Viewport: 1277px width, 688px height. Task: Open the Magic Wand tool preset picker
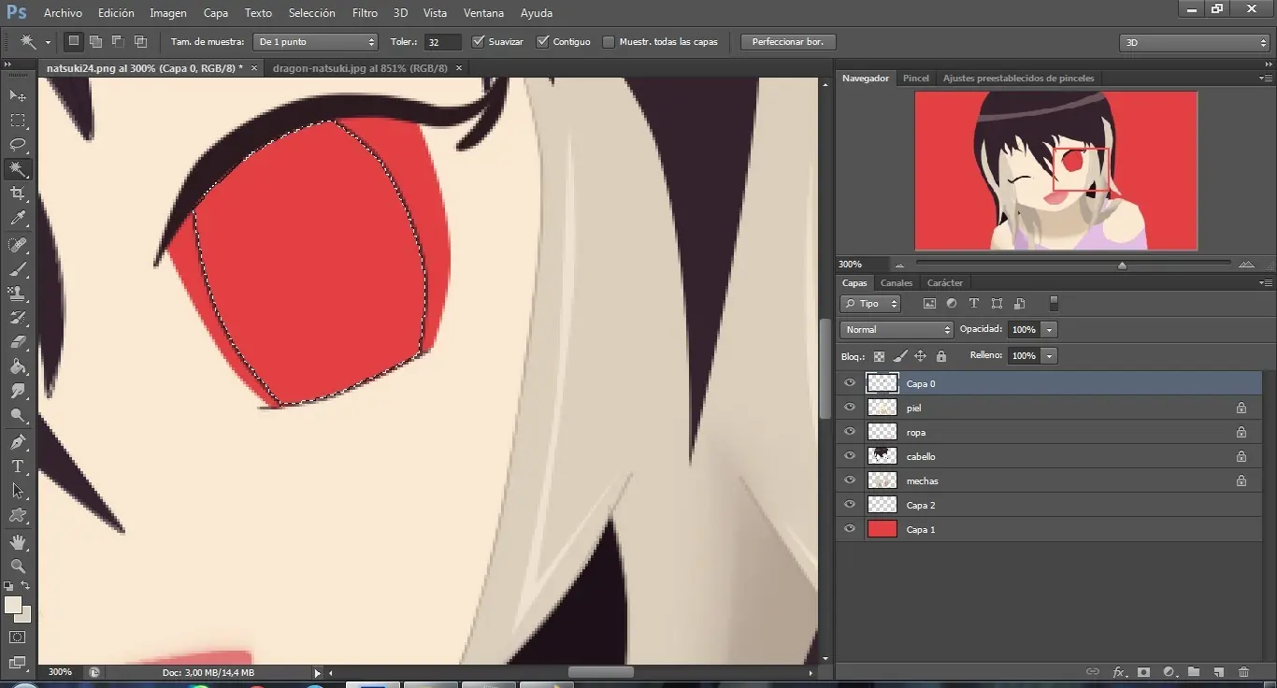[35, 42]
